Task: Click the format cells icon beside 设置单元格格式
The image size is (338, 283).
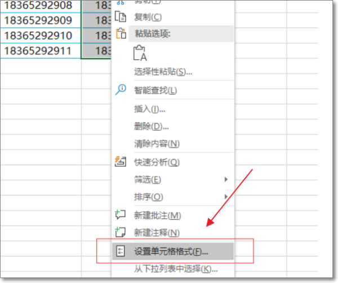Action: click(x=121, y=251)
